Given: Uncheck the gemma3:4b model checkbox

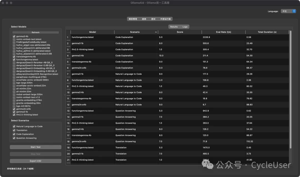Looking at the screenshot, I should click(14, 36).
